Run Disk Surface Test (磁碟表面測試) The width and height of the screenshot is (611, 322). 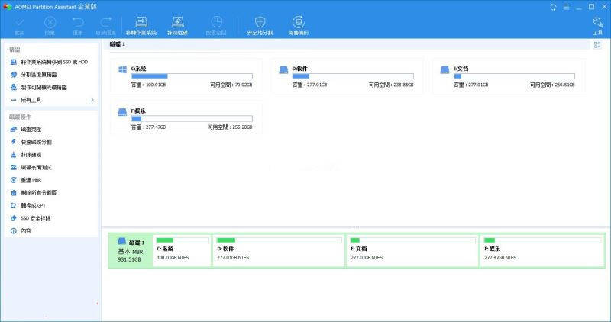point(31,167)
